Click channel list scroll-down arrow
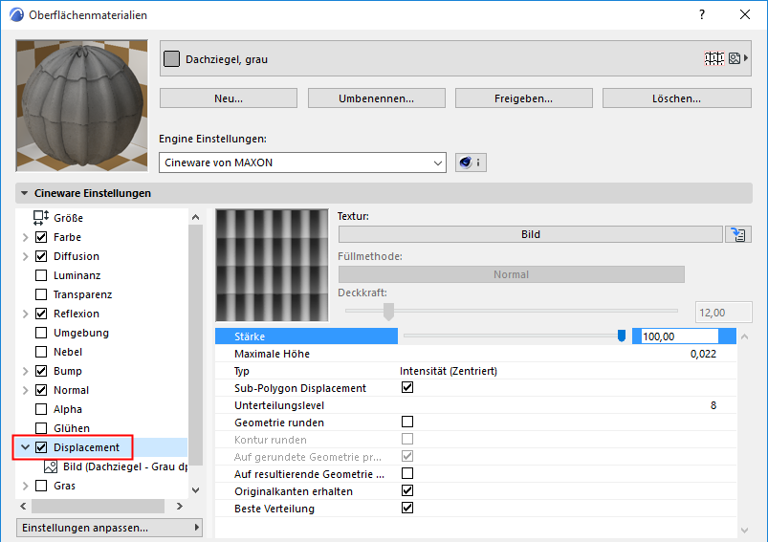Viewport: 768px width, 542px height. (x=195, y=490)
